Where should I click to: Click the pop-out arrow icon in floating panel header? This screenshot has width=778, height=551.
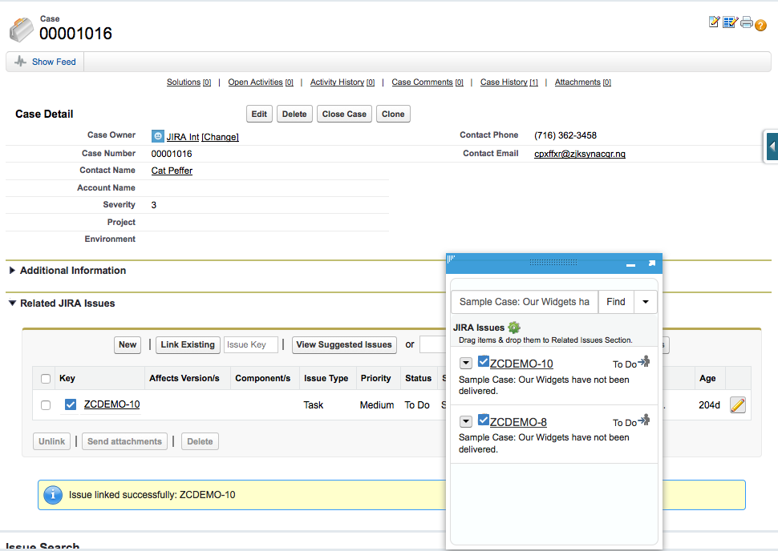pyautogui.click(x=652, y=263)
